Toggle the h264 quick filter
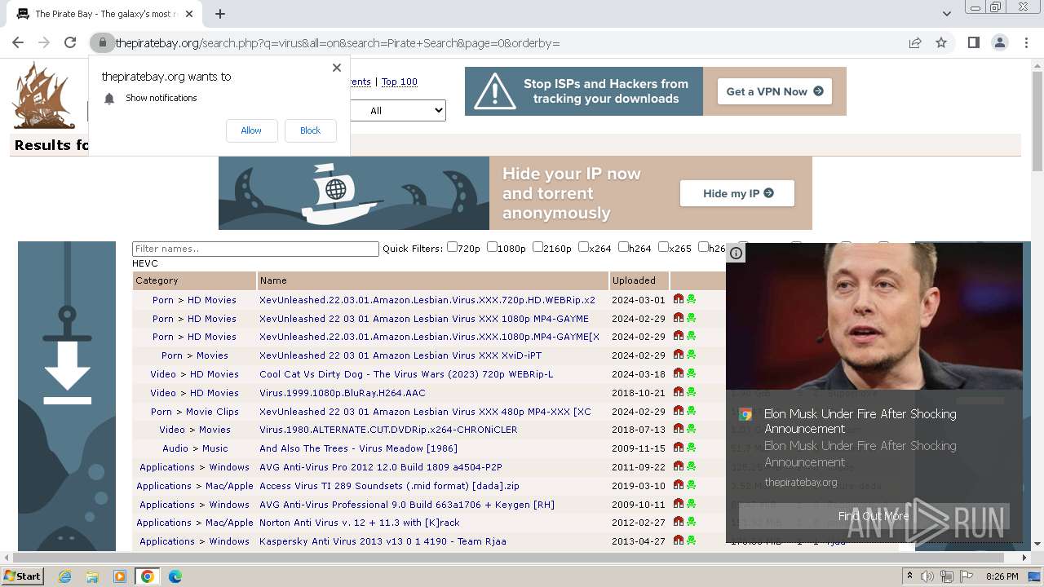 pyautogui.click(x=623, y=247)
